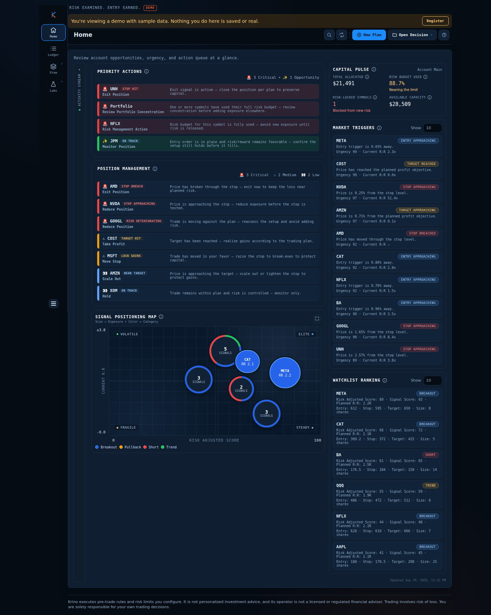Image resolution: width=491 pixels, height=615 pixels.
Task: Click the 5 Signals cluster on the map
Action: pyautogui.click(x=225, y=351)
